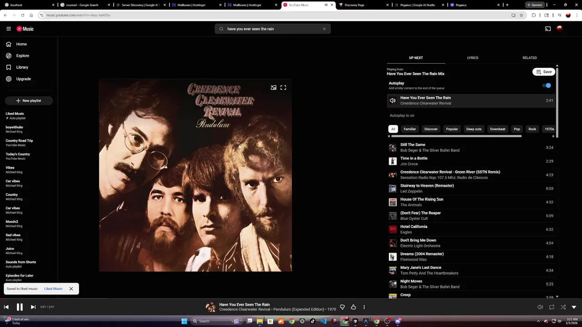Toggle repeat mode
This screenshot has width=582, height=327.
[552, 307]
